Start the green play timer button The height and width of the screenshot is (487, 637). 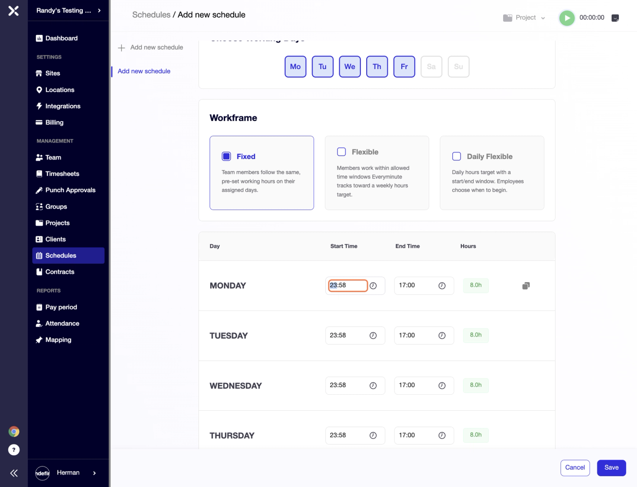click(566, 18)
